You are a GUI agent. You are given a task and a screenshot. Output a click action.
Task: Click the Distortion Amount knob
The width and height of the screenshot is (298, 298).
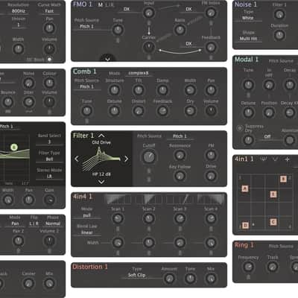click(169, 279)
